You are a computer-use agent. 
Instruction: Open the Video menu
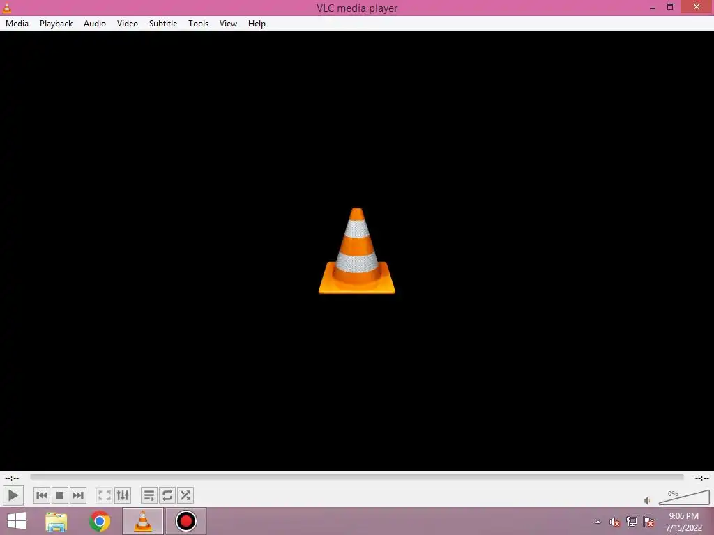(128, 24)
